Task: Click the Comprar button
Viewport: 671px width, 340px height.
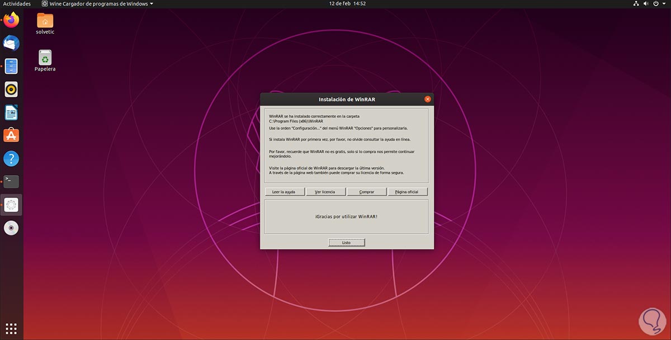Action: [367, 192]
